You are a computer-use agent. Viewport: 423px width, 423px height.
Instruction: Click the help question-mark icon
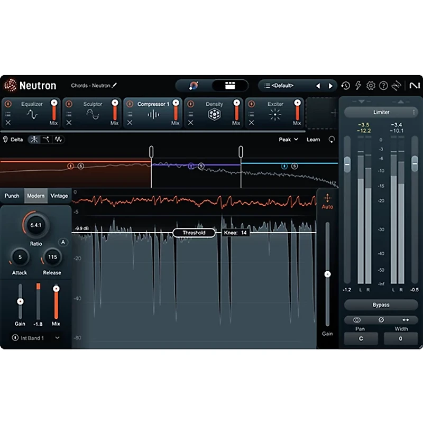(383, 85)
